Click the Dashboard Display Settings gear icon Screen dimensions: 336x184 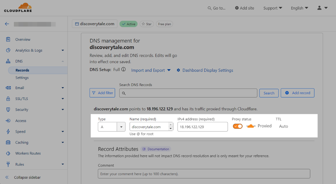point(178,70)
